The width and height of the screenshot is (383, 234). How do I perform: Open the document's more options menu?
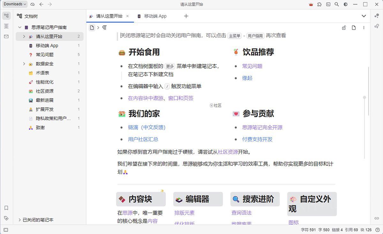(364, 27)
